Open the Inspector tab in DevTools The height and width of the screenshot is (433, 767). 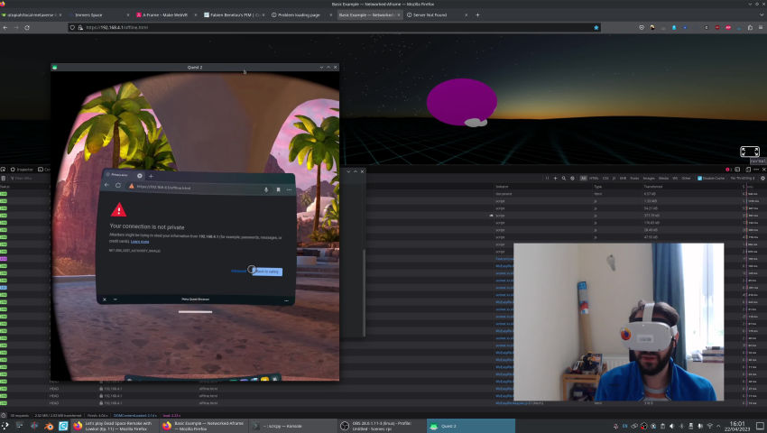pos(22,170)
